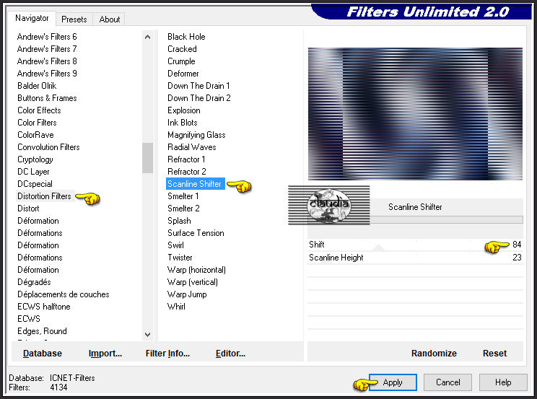
Task: Choose the Surface Tension filter
Action: point(196,233)
